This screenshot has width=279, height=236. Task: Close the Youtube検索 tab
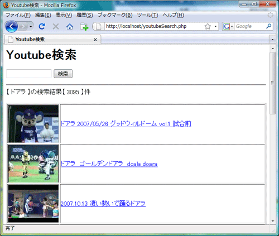coord(95,40)
